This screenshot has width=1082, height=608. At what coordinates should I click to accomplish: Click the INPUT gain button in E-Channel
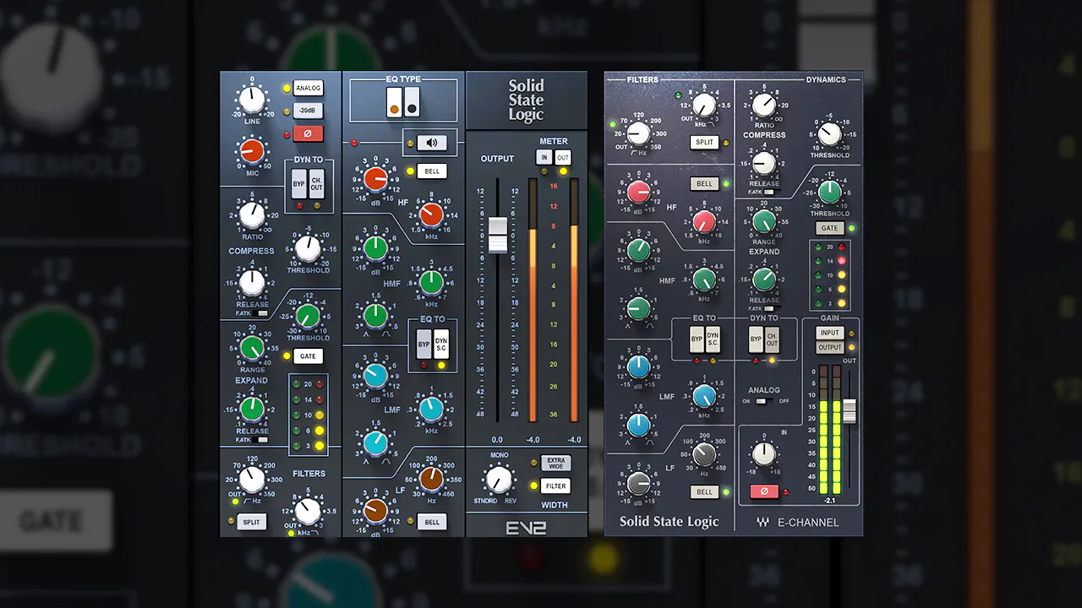point(830,333)
